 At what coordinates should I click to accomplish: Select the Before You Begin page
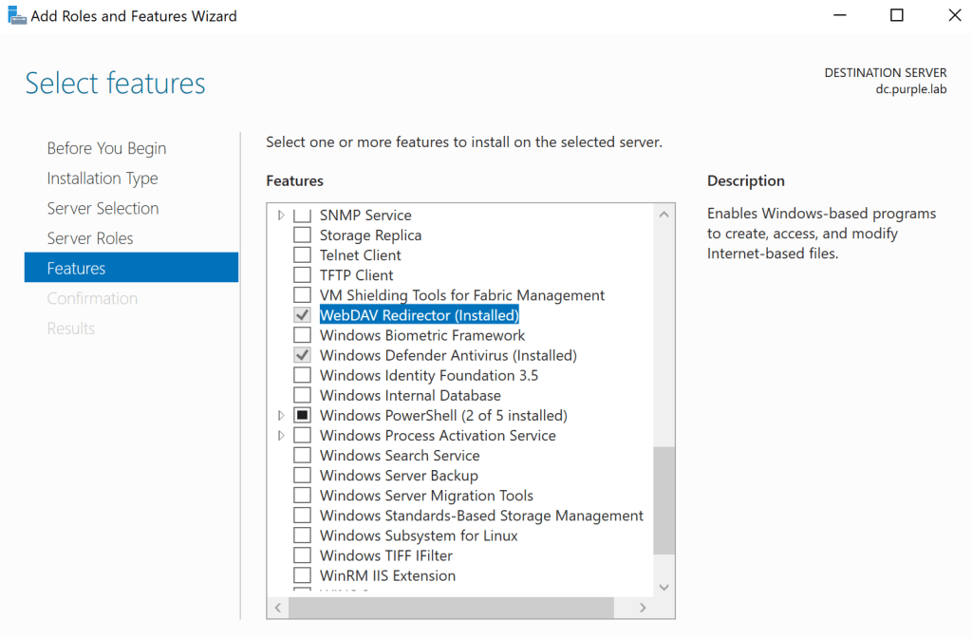coord(106,148)
